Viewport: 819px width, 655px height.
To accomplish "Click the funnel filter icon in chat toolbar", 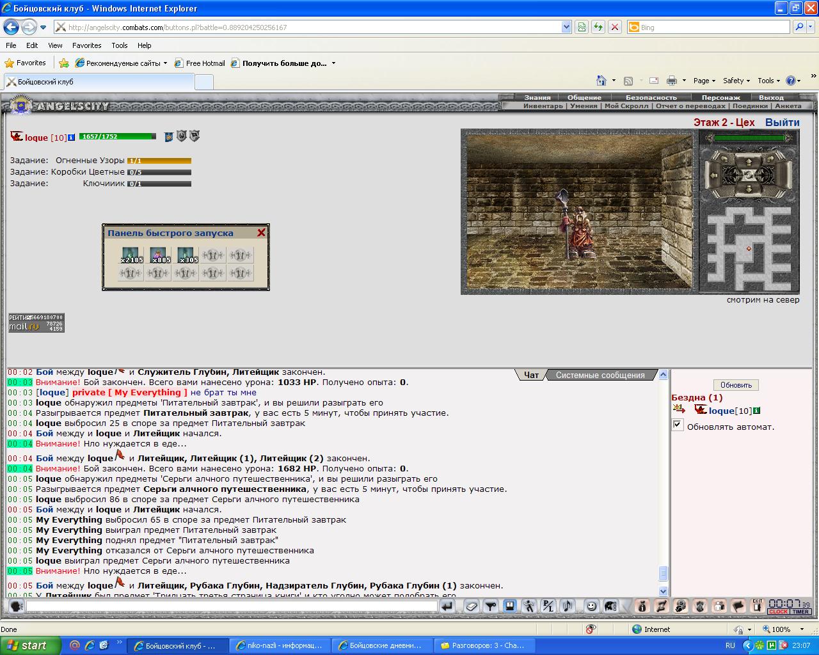I will pos(491,606).
